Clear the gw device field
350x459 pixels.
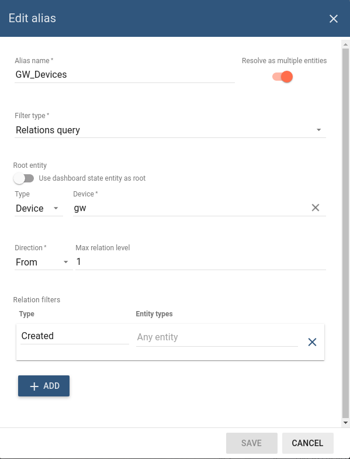click(x=316, y=208)
